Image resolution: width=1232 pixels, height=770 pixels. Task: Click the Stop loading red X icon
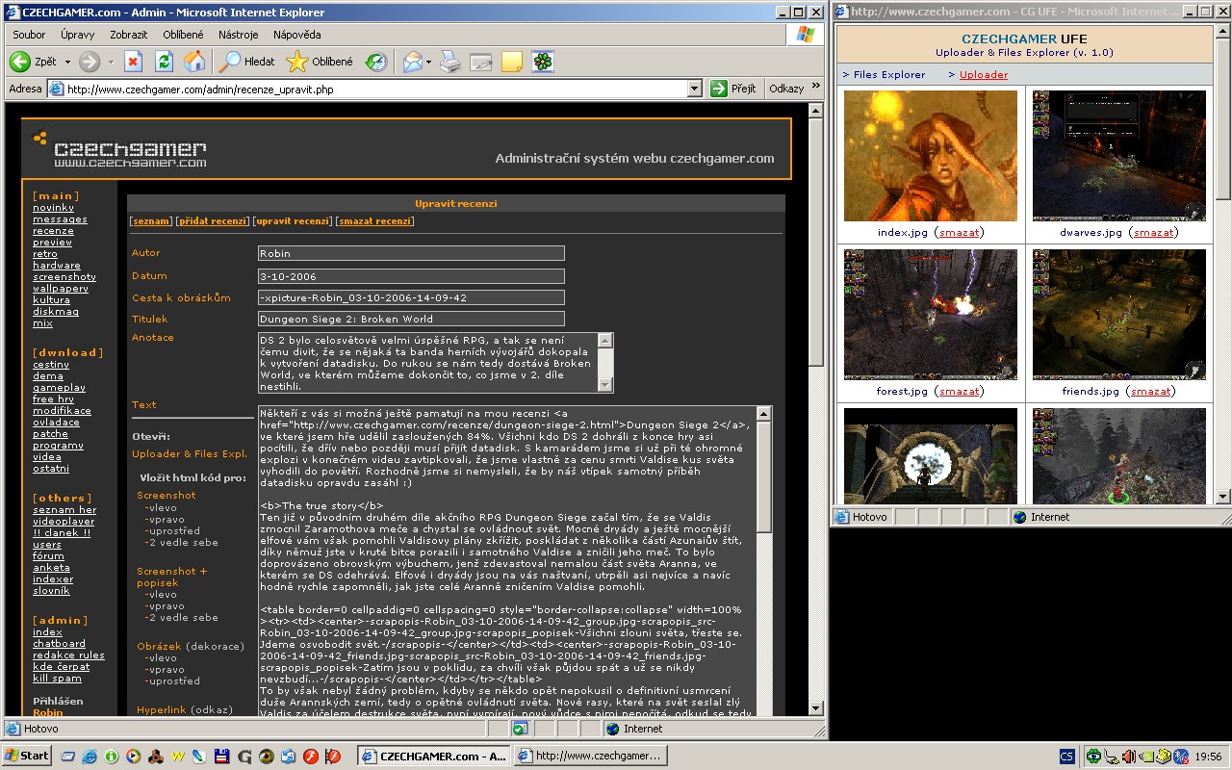pos(134,62)
